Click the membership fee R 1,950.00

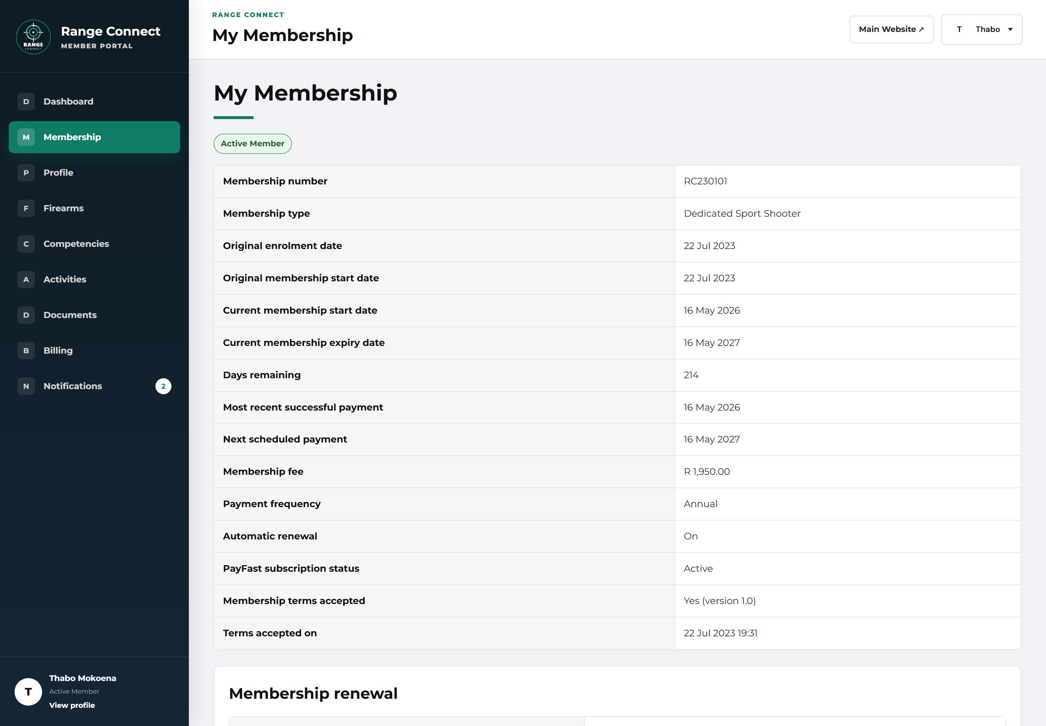pos(706,471)
